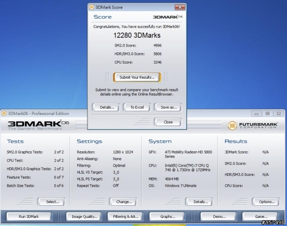Open Options under Results
The width and height of the screenshot is (287, 226).
(266, 202)
